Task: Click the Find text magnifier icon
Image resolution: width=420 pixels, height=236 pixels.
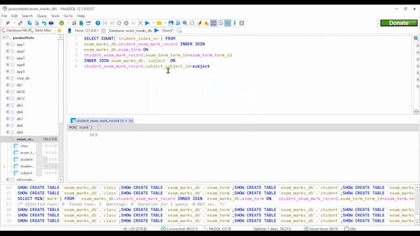Action: pyautogui.click(x=185, y=24)
